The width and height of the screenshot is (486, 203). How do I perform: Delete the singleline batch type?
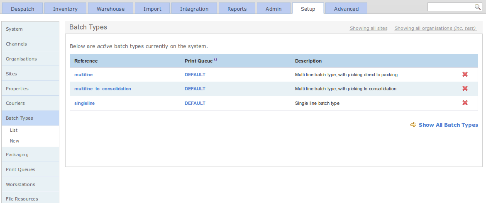(x=465, y=103)
